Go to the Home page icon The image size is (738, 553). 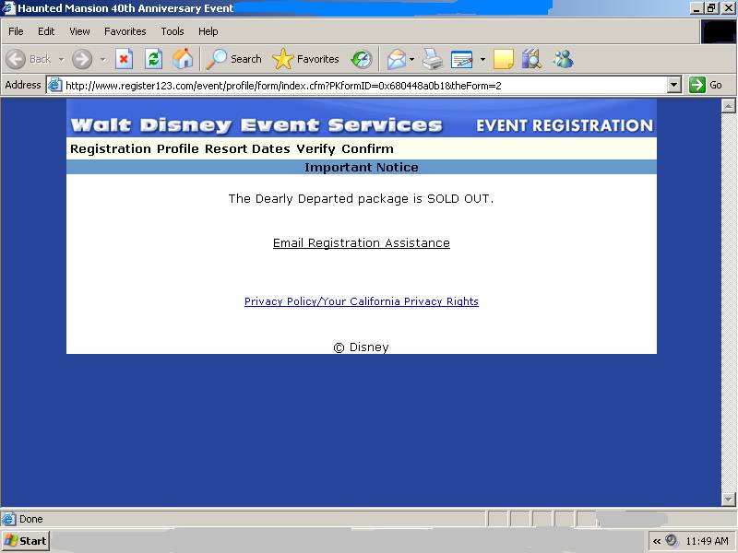pos(182,59)
